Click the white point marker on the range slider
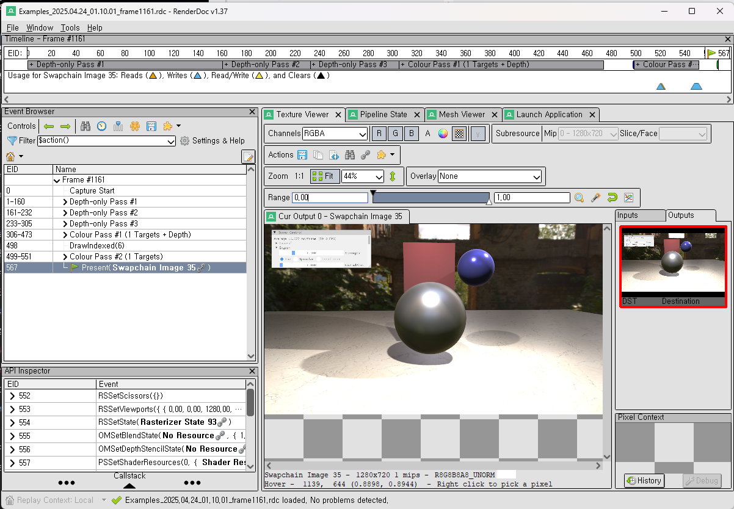Screen dimensions: 734x509 489,202
